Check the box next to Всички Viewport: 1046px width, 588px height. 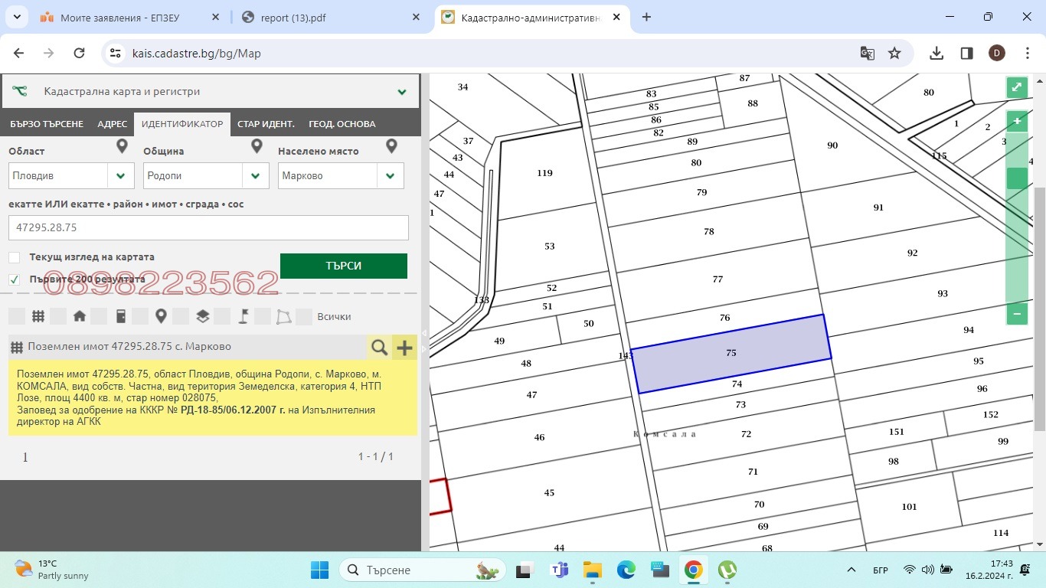303,315
